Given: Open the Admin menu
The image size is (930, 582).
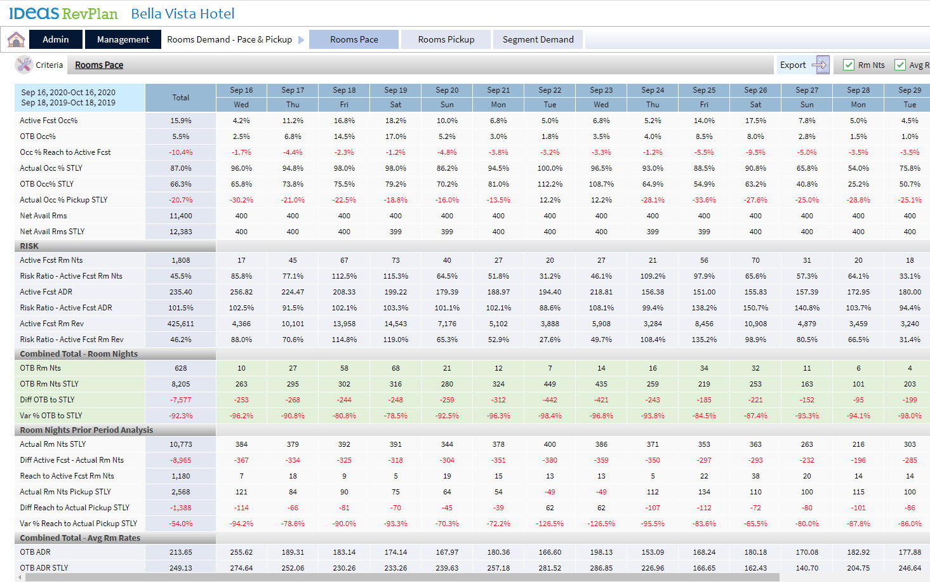Looking at the screenshot, I should click(x=56, y=39).
